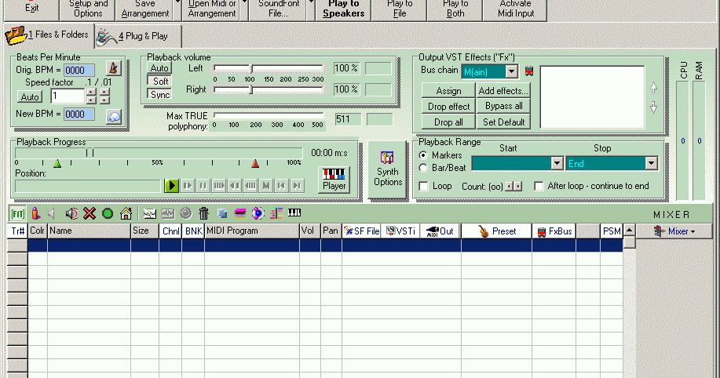This screenshot has height=378, width=720.
Task: Click the Left playback volume slider
Action: click(269, 68)
